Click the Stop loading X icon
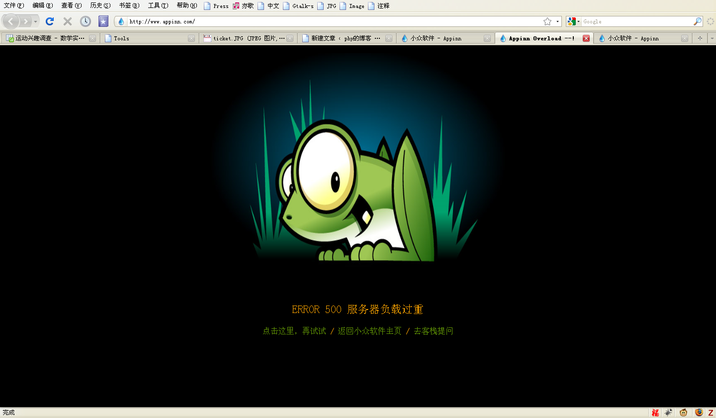 [68, 21]
